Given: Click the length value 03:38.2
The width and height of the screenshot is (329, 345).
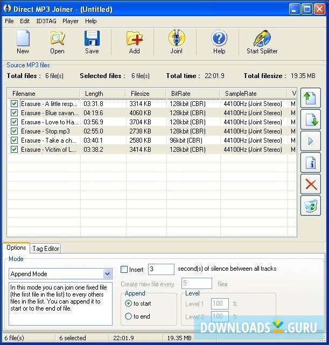Looking at the screenshot, I should pyautogui.click(x=93, y=150).
